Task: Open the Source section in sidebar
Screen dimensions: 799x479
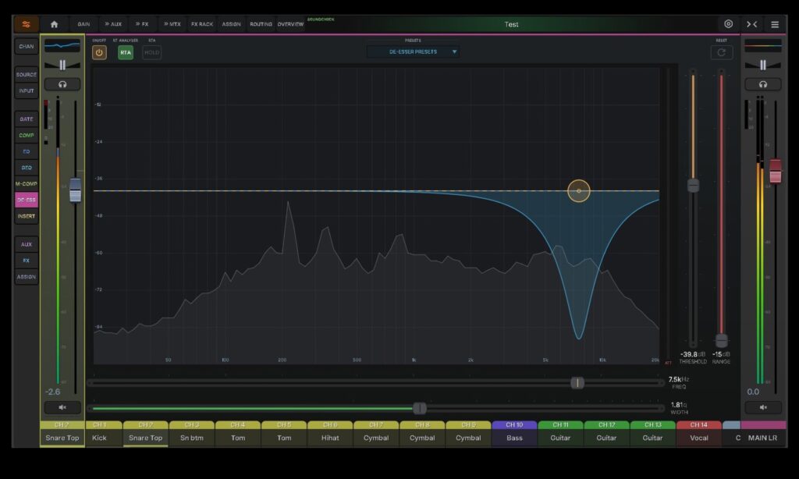Action: coord(27,74)
